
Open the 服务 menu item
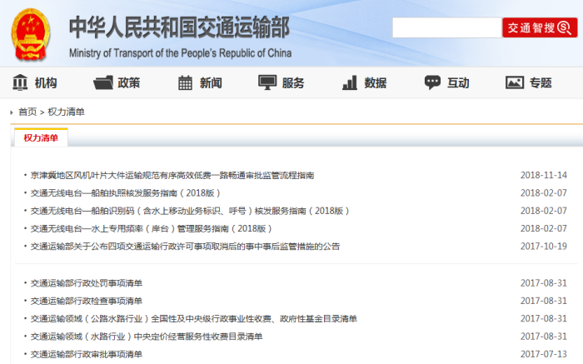(x=293, y=82)
